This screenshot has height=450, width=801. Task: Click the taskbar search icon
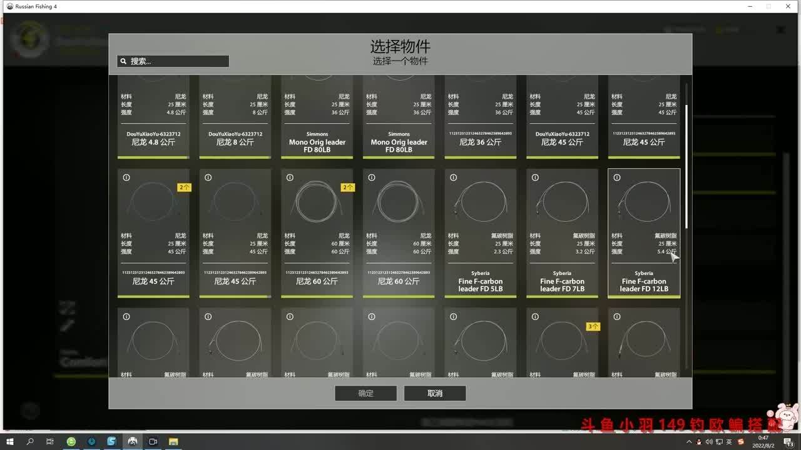coord(30,441)
